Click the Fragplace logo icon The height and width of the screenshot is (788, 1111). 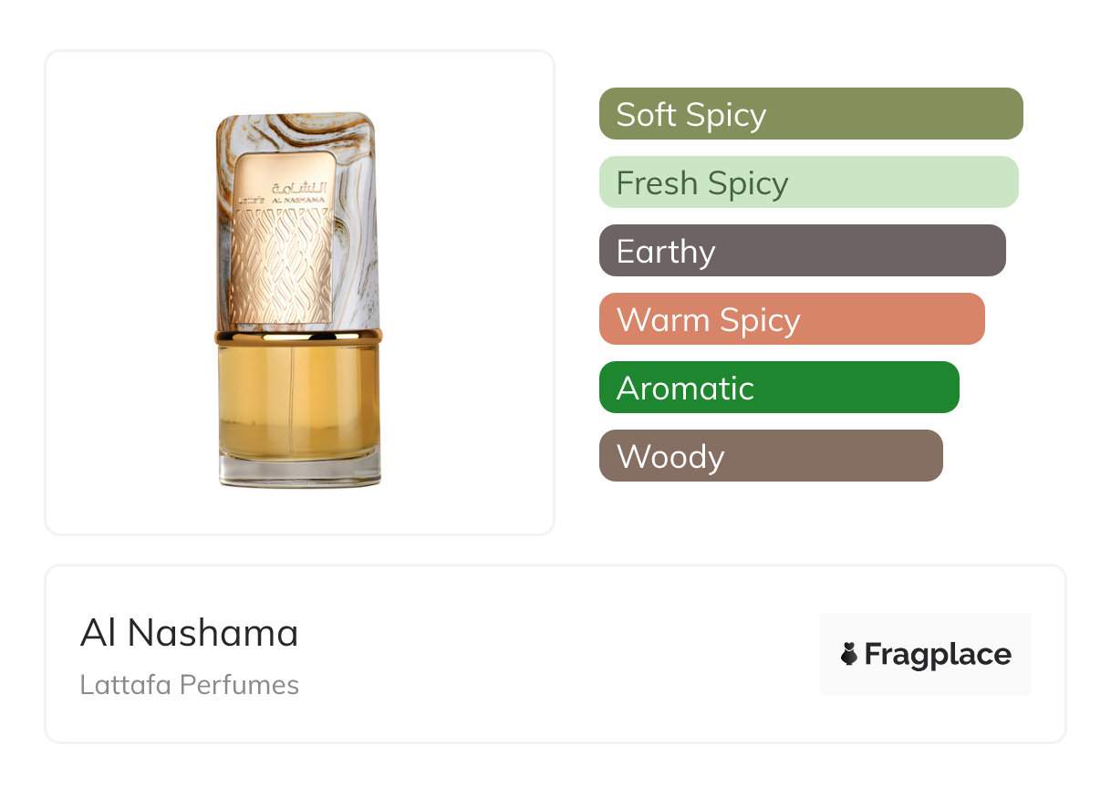click(x=849, y=654)
